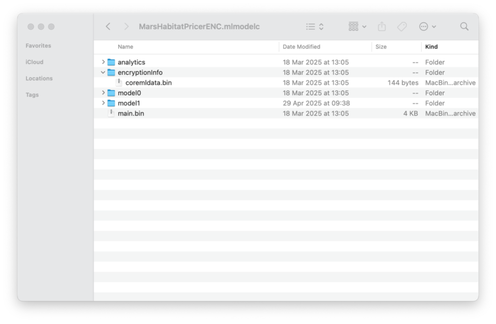Screen dimensions: 496x324
Task: Click the Edit Tags icon
Action: pos(402,27)
